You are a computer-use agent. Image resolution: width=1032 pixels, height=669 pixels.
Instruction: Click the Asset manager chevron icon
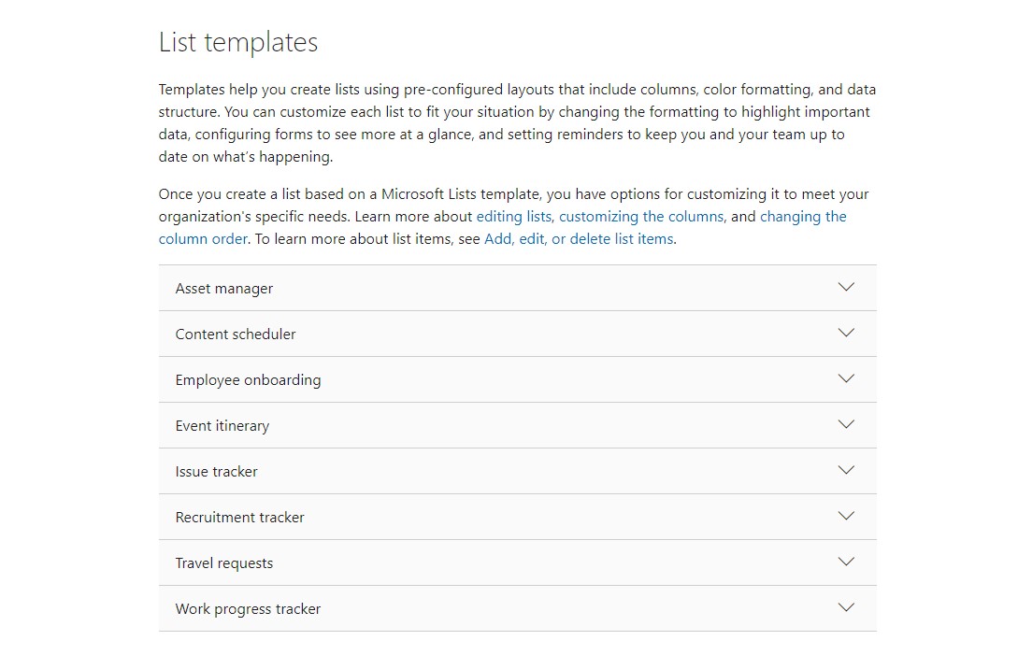(847, 288)
